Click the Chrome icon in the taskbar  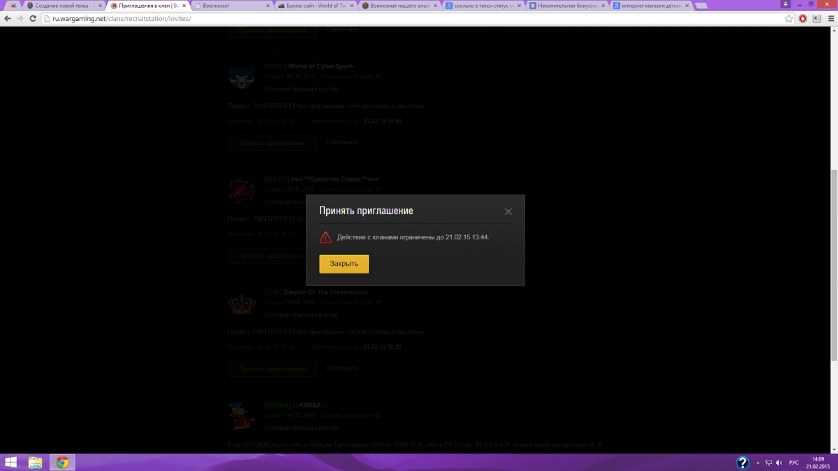tap(61, 462)
